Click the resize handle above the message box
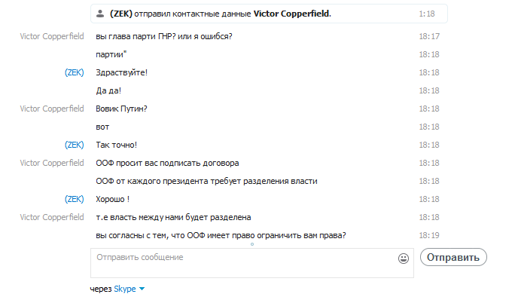Viewport: 515px width, 303px height. [251, 245]
